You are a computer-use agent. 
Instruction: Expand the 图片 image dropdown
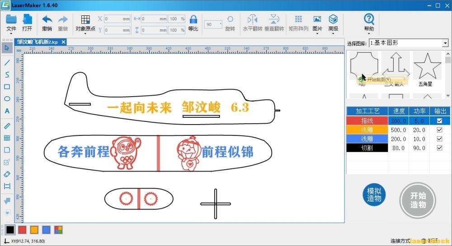(x=317, y=34)
